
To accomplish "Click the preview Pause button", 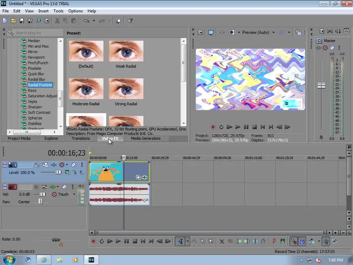I will point(246,127).
